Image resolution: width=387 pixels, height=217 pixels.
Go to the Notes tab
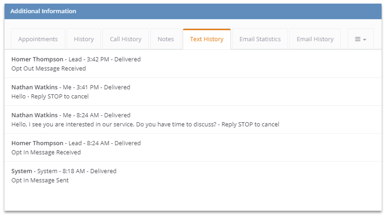166,39
